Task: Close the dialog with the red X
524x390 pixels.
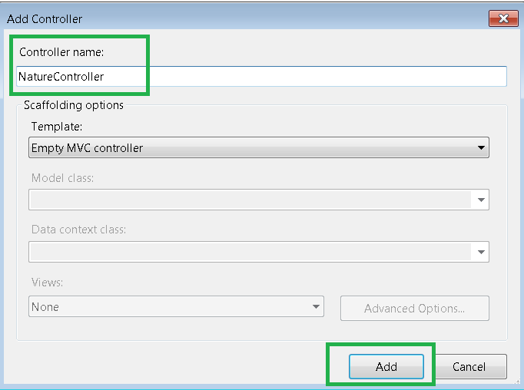Action: click(x=504, y=18)
